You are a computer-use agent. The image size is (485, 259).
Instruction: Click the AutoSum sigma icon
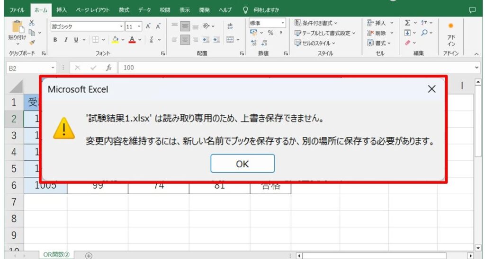pyautogui.click(x=407, y=23)
